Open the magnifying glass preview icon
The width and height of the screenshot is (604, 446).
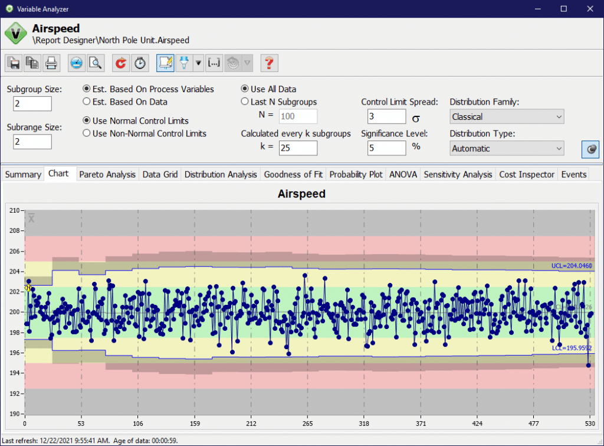(x=96, y=63)
